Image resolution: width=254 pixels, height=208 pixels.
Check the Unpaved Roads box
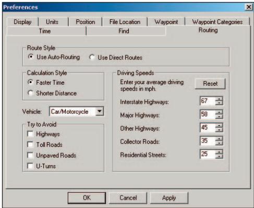pos(30,155)
